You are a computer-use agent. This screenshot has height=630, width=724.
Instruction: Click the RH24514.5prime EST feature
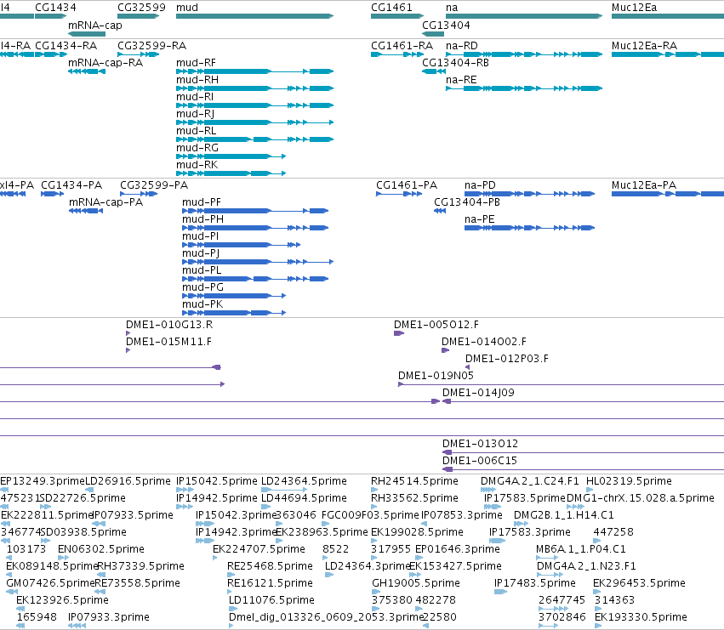pos(376,490)
